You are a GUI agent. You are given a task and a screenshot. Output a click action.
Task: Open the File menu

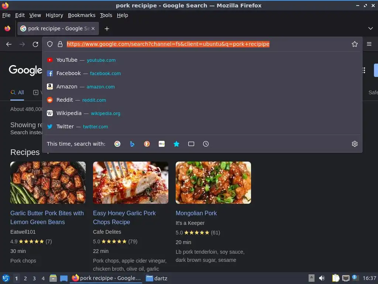pyautogui.click(x=6, y=15)
